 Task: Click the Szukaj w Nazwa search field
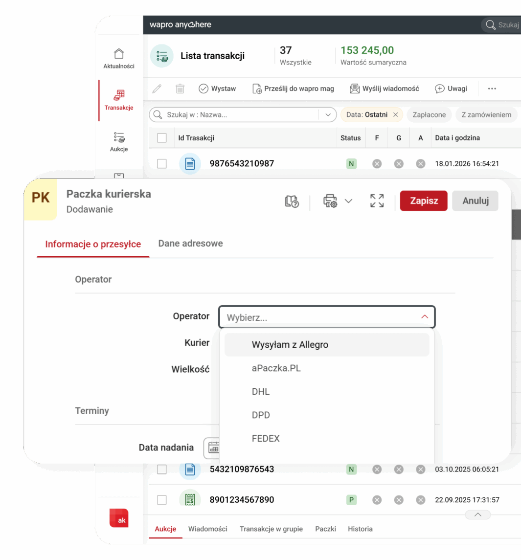[240, 115]
